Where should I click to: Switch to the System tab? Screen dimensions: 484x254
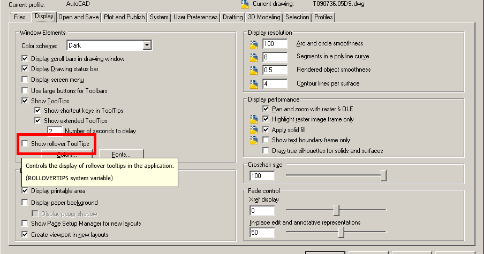[x=159, y=17]
